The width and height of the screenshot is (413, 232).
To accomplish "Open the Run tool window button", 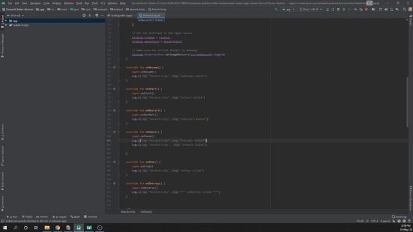I will click(x=12, y=217).
